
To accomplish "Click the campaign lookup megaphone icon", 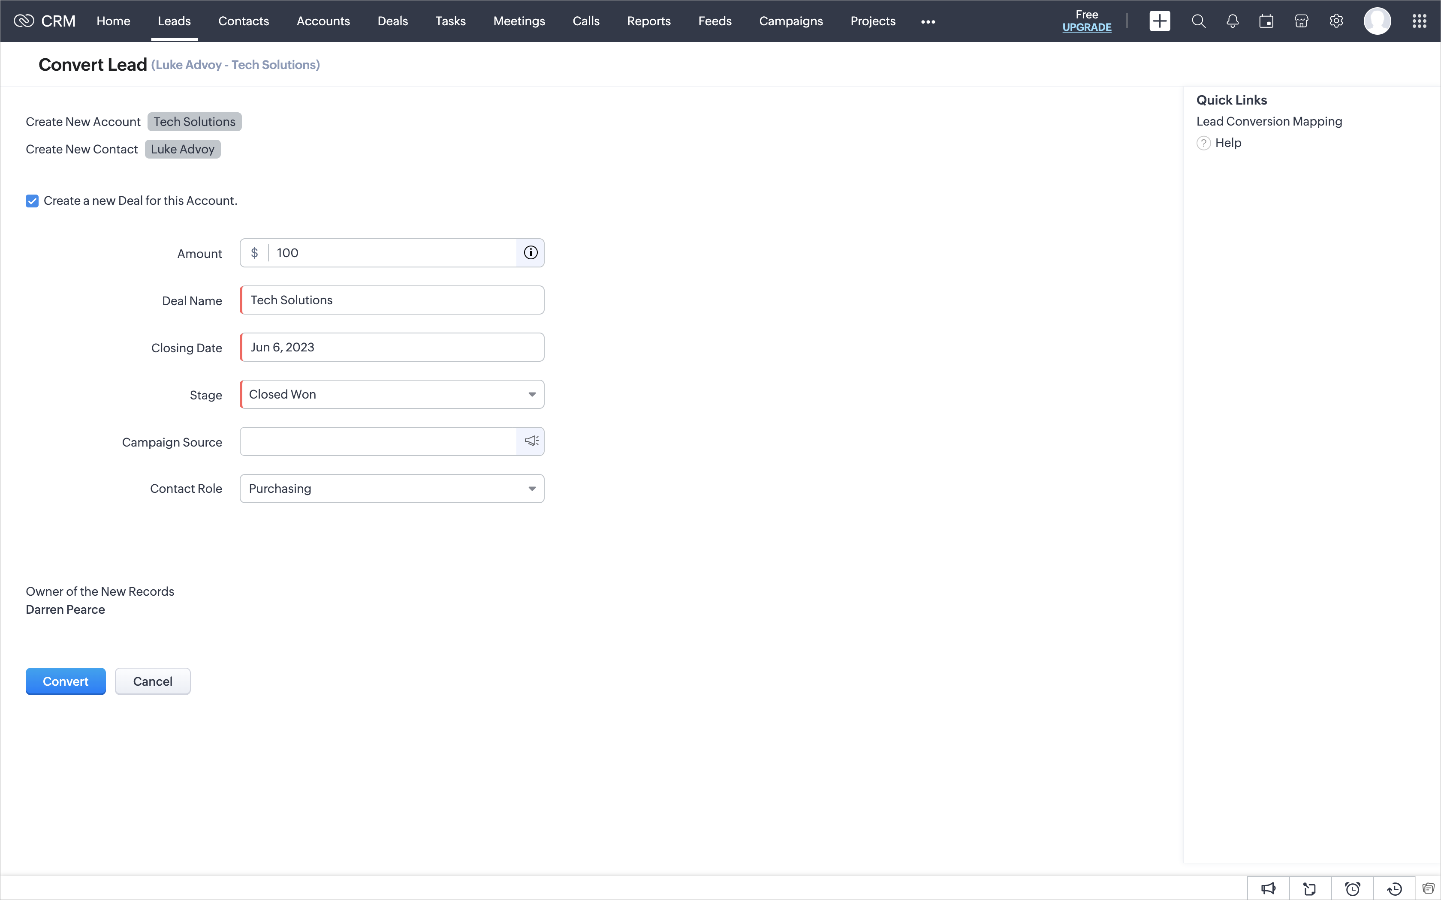I will point(531,441).
